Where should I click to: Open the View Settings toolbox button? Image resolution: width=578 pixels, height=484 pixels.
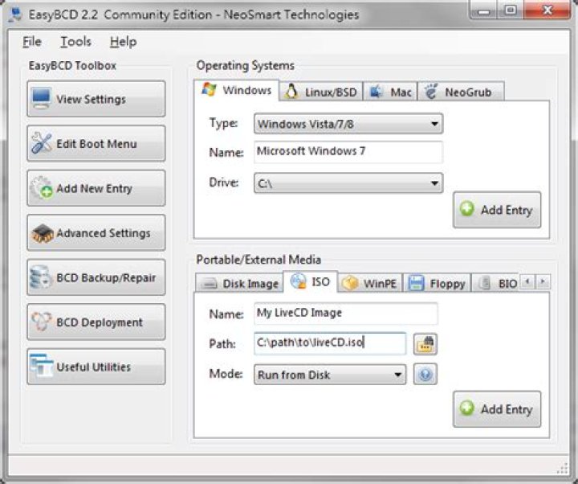(96, 99)
